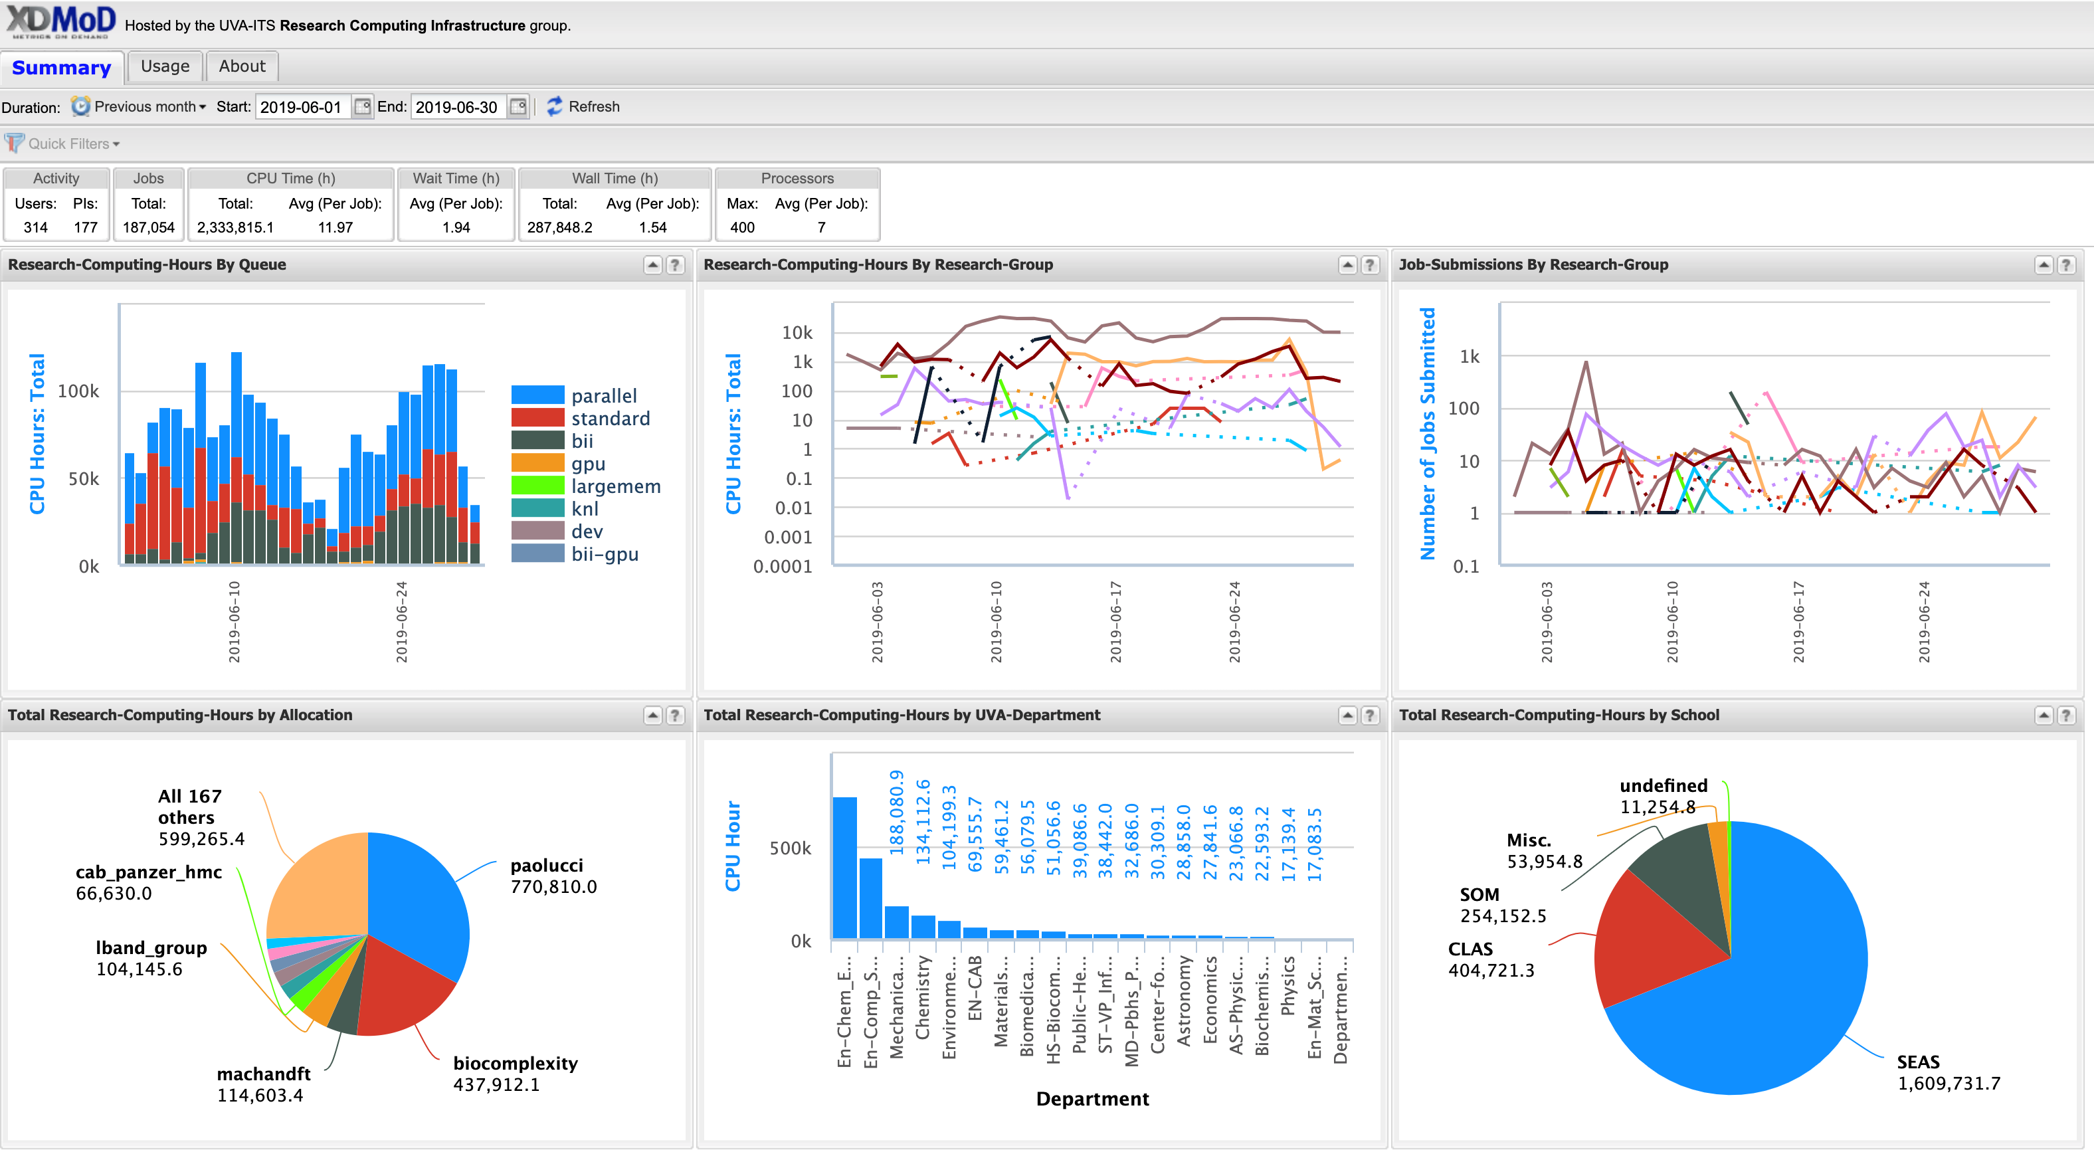
Task: Toggle the largemem series in queue legend
Action: pos(615,486)
